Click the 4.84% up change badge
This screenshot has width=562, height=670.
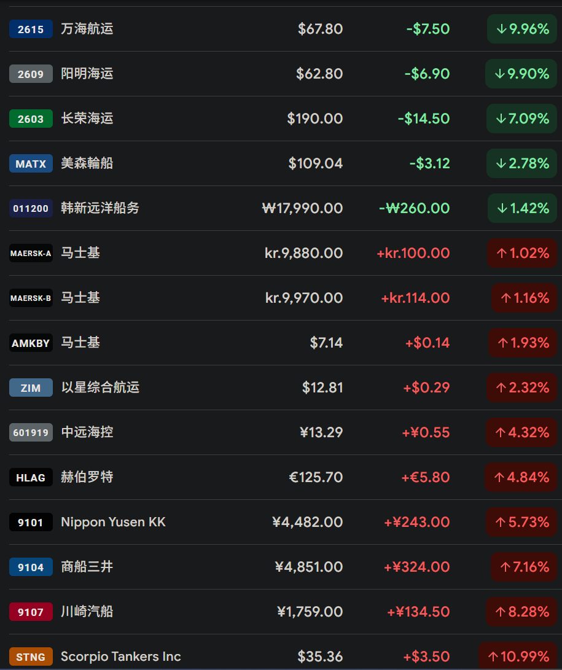[521, 477]
